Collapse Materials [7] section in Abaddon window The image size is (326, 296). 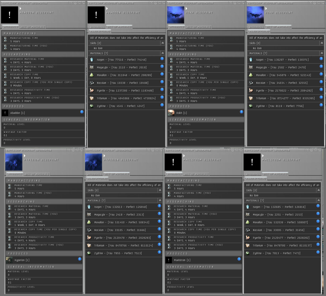(163, 53)
